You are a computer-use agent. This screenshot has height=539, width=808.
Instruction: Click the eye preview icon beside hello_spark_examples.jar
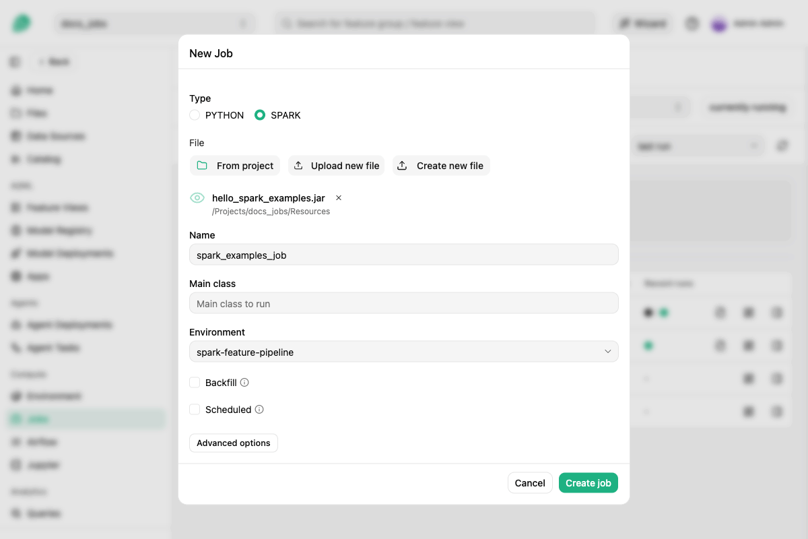coord(197,198)
